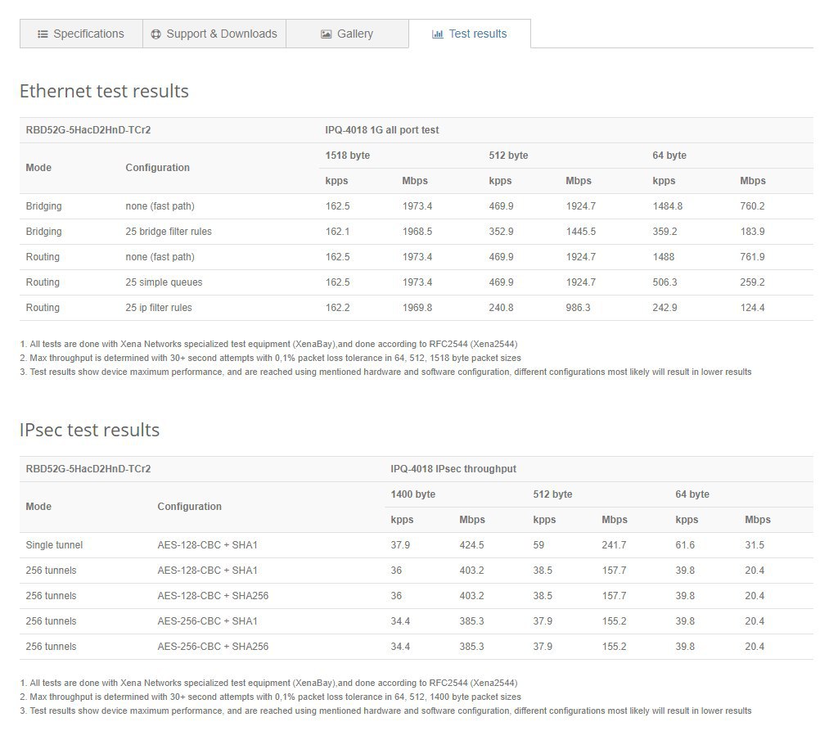The height and width of the screenshot is (740, 829).
Task: Select the Test results tab
Action: [x=470, y=34]
